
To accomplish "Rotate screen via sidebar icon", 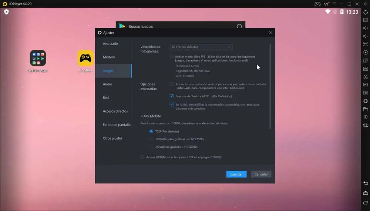I will [366, 125].
